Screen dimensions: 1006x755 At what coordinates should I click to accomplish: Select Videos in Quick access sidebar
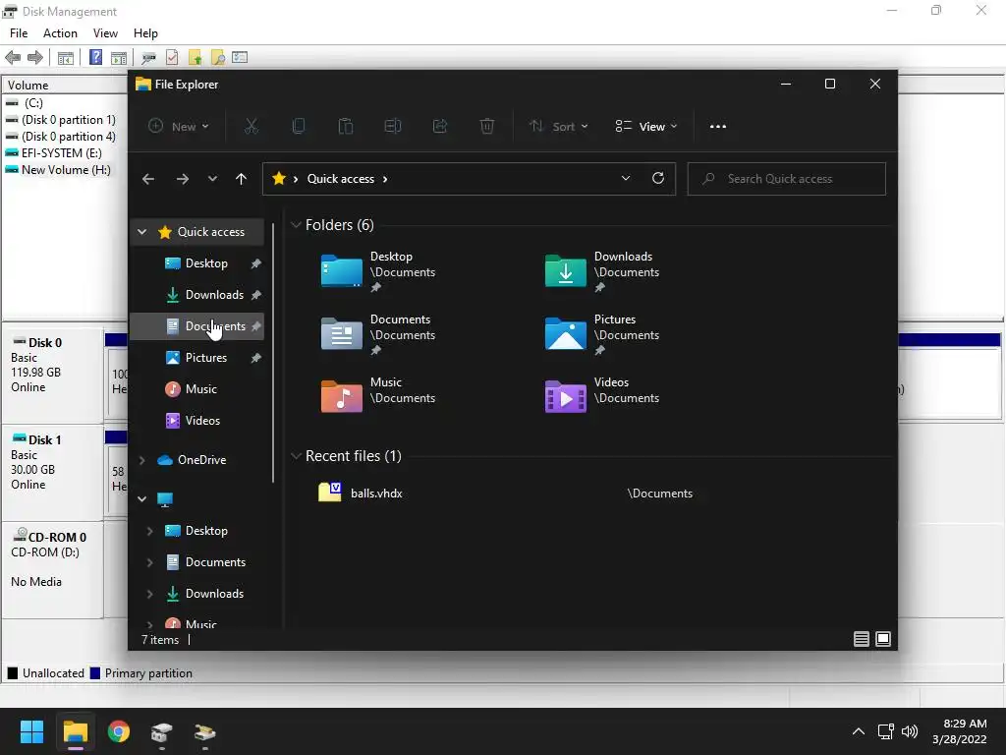tap(196, 421)
